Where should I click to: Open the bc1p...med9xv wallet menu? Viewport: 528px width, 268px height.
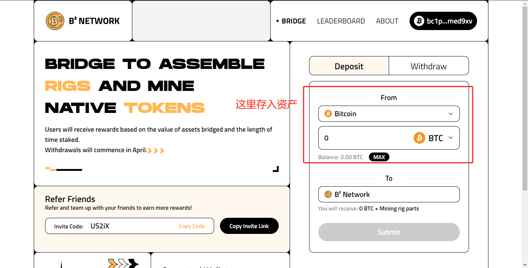point(443,21)
